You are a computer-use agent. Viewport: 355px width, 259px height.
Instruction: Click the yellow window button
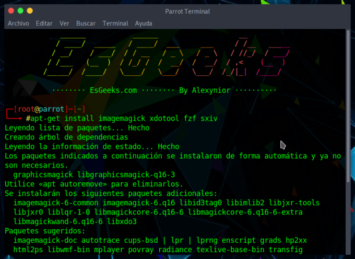[30, 10]
